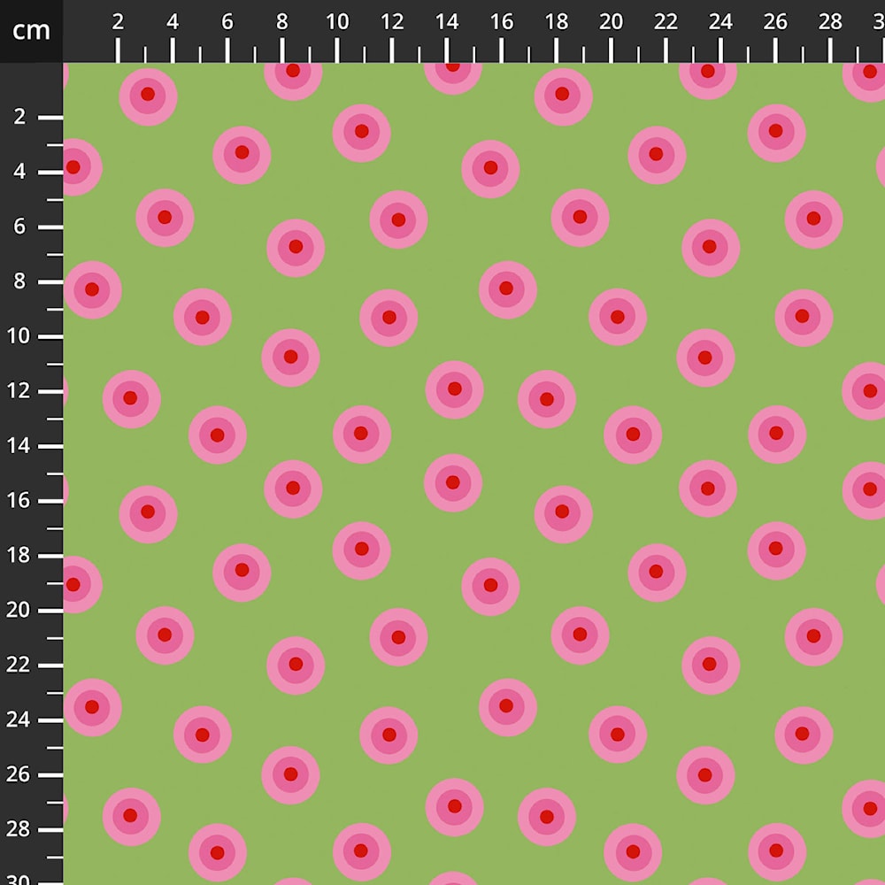This screenshot has width=885, height=885.
Task: Click the 26 mark on the left ruler
Action: [51, 774]
